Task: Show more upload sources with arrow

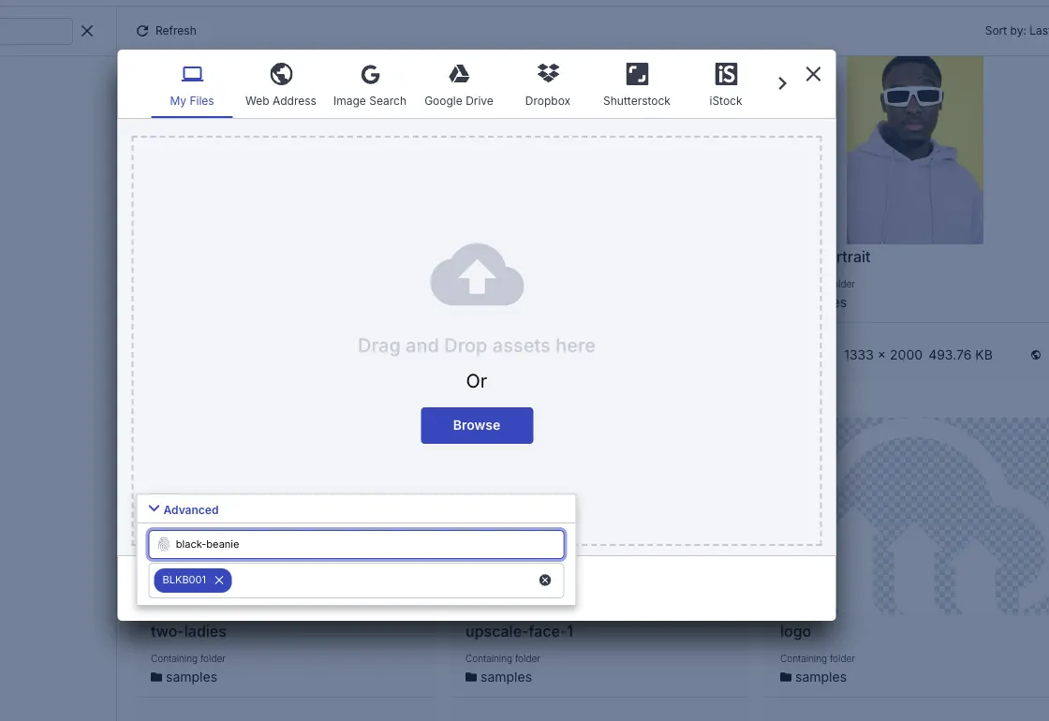Action: pyautogui.click(x=782, y=83)
